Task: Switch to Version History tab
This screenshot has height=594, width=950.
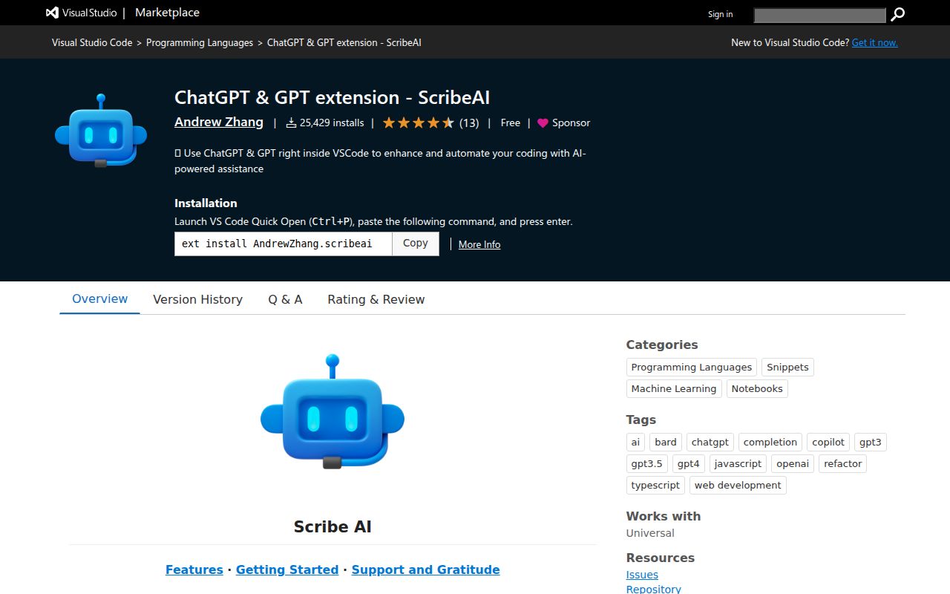Action: [197, 299]
